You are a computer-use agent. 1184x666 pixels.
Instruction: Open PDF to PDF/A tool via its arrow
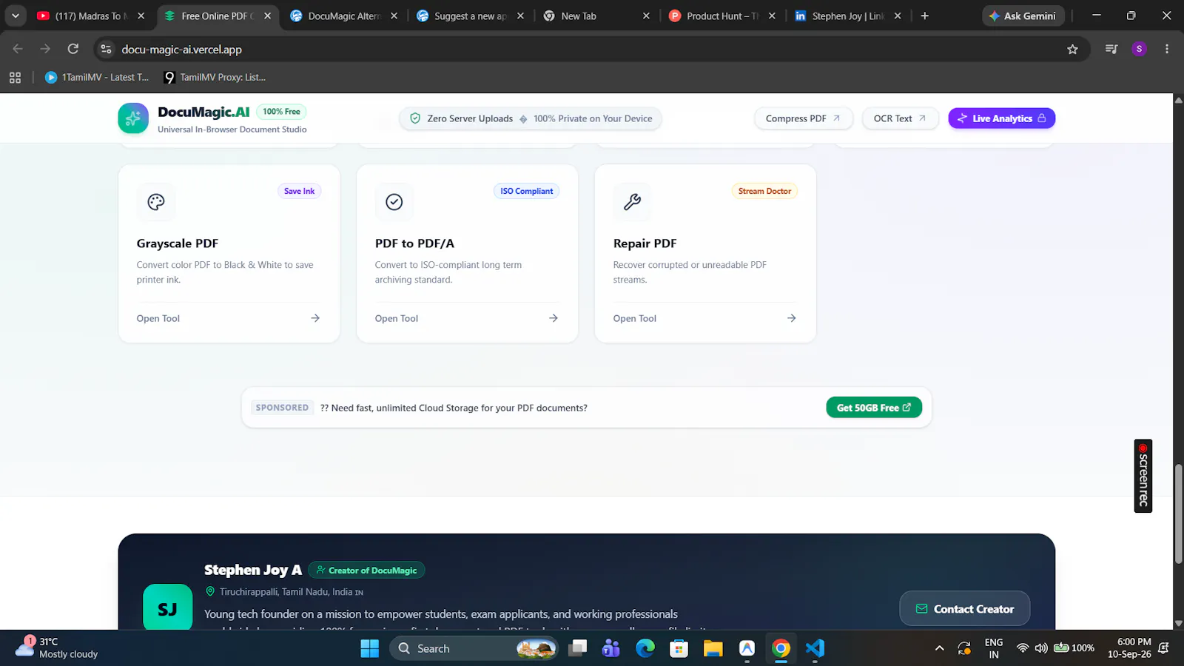(554, 318)
